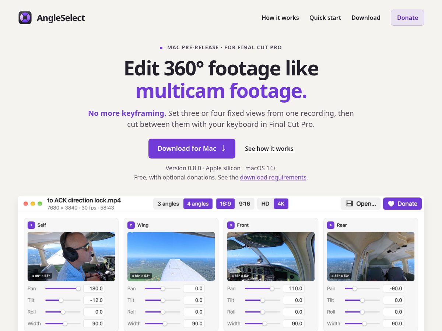442x331 pixels.
Task: Click the Rear angle preview thumbnail
Action: pos(371,256)
